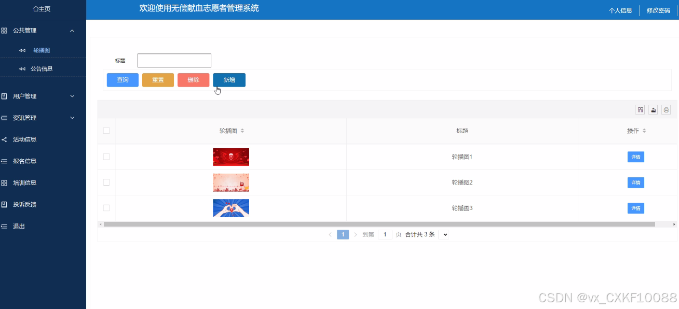Click the 标题 column header

(x=462, y=131)
